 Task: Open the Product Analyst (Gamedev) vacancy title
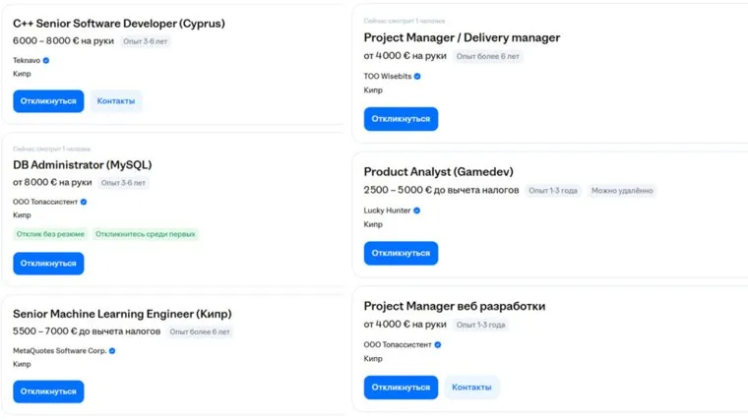pyautogui.click(x=438, y=172)
